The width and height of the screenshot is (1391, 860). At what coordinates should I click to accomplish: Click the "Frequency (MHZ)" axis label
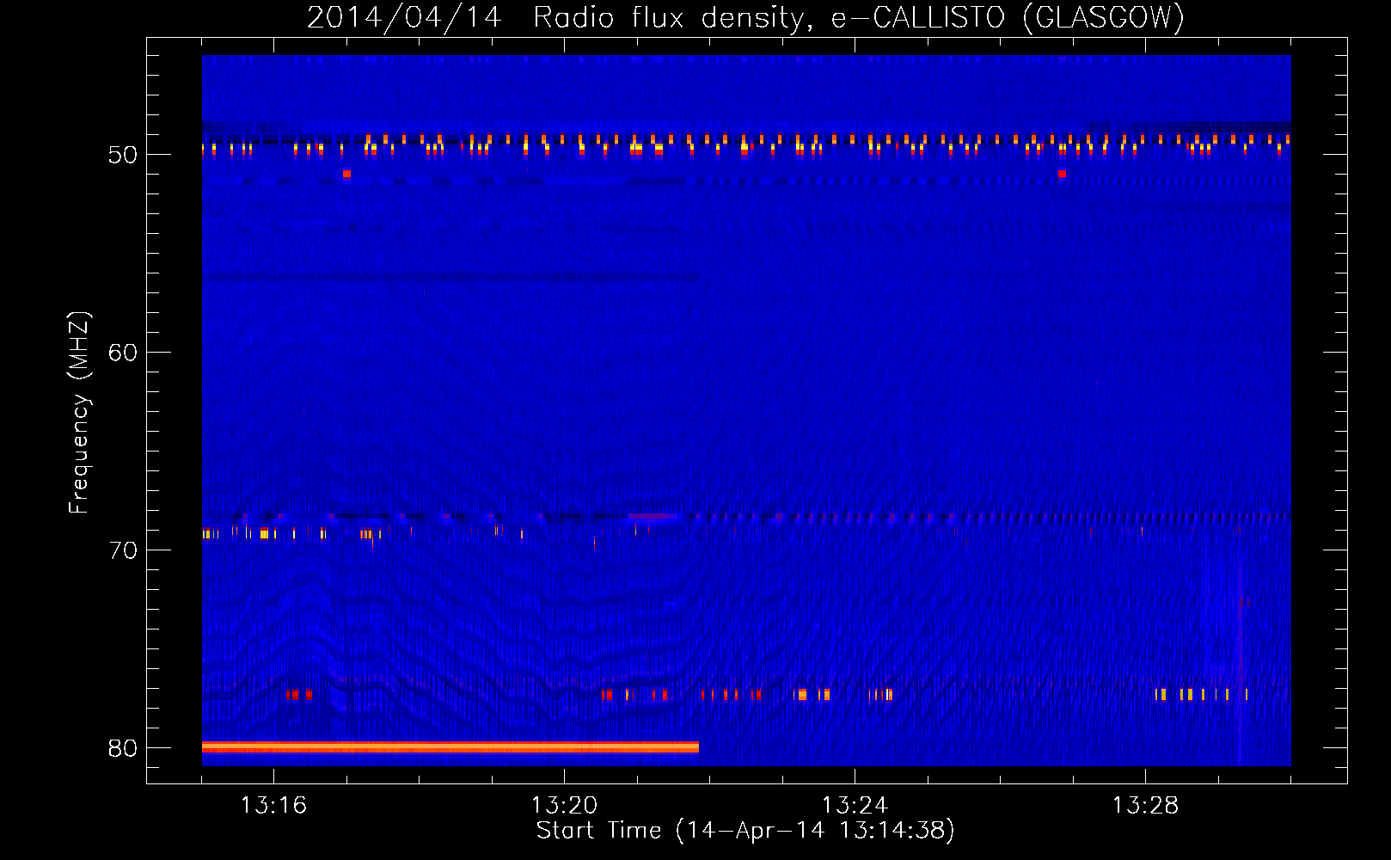pos(78,413)
